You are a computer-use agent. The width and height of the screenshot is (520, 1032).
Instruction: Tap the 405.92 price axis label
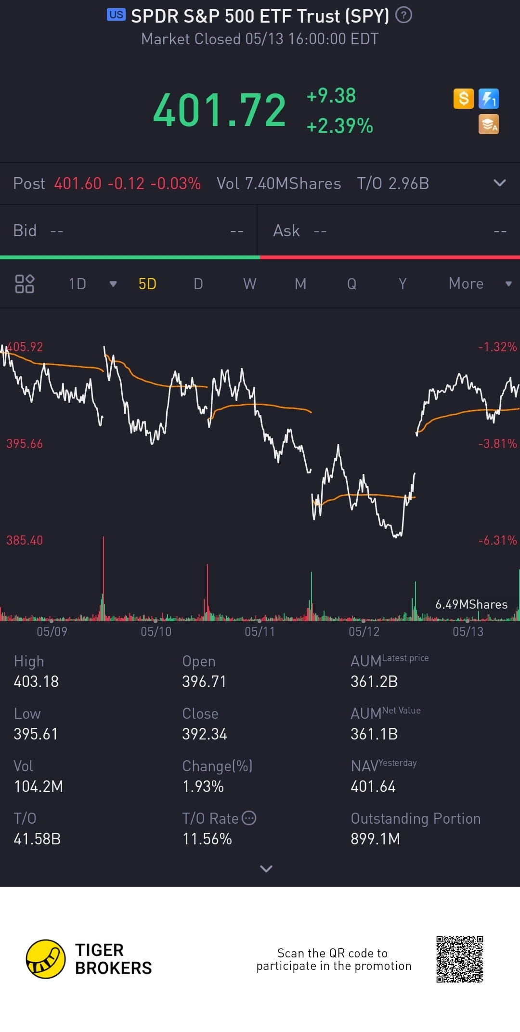(x=25, y=347)
